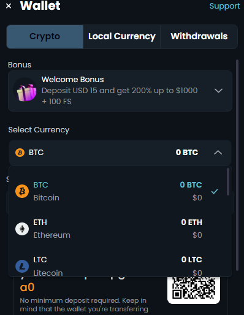Close the Wallet panel with X

(9, 6)
